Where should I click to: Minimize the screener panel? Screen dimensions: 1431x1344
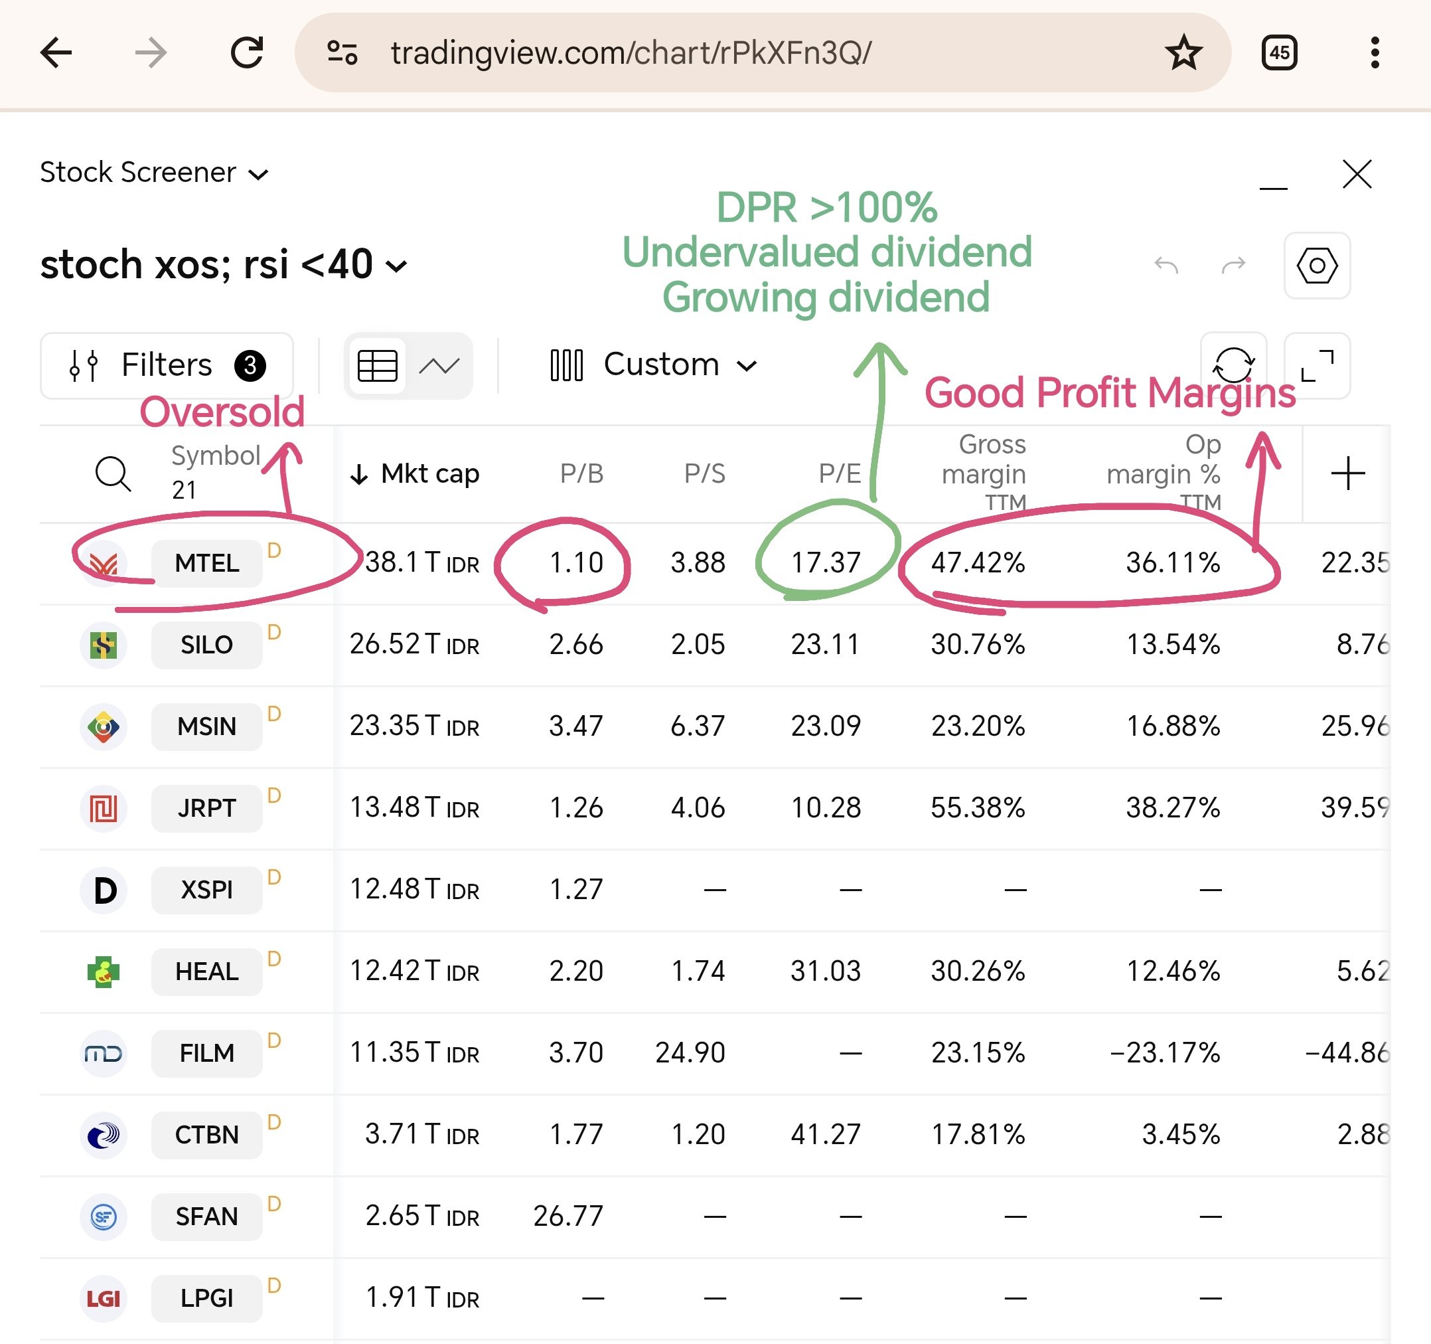[1272, 188]
